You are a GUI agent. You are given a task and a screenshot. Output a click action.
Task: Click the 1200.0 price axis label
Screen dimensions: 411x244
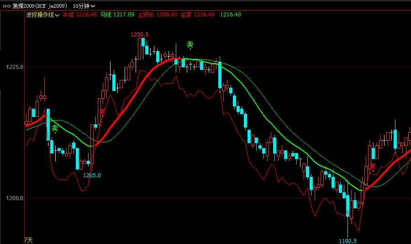click(x=15, y=198)
